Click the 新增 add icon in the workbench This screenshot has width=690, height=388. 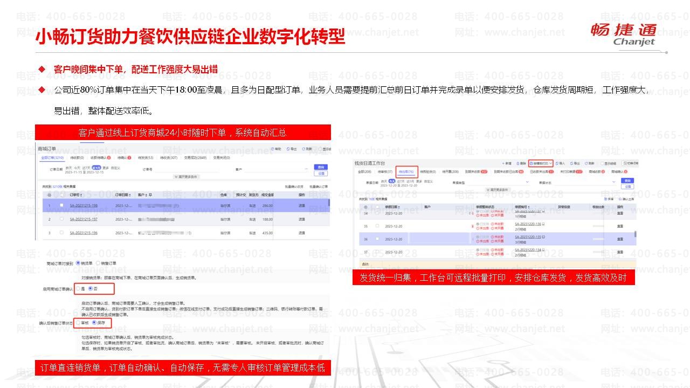pos(503,163)
